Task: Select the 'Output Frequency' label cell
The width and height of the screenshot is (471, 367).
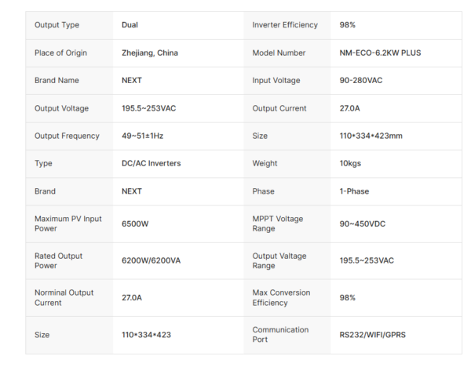Action: coord(67,136)
